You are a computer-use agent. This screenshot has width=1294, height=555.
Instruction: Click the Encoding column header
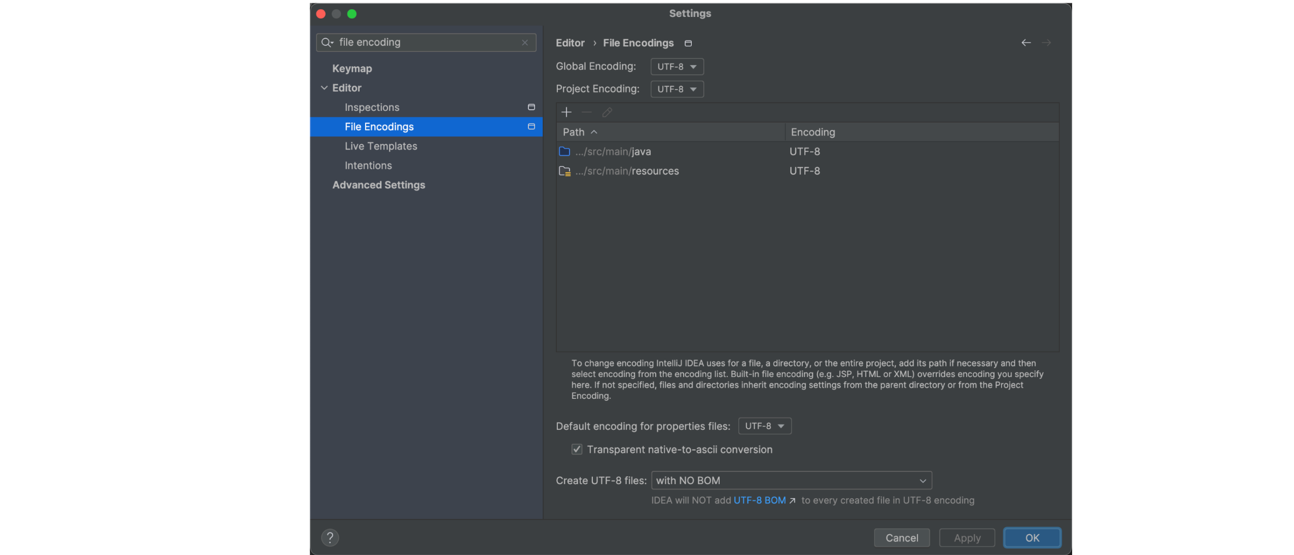pos(922,132)
